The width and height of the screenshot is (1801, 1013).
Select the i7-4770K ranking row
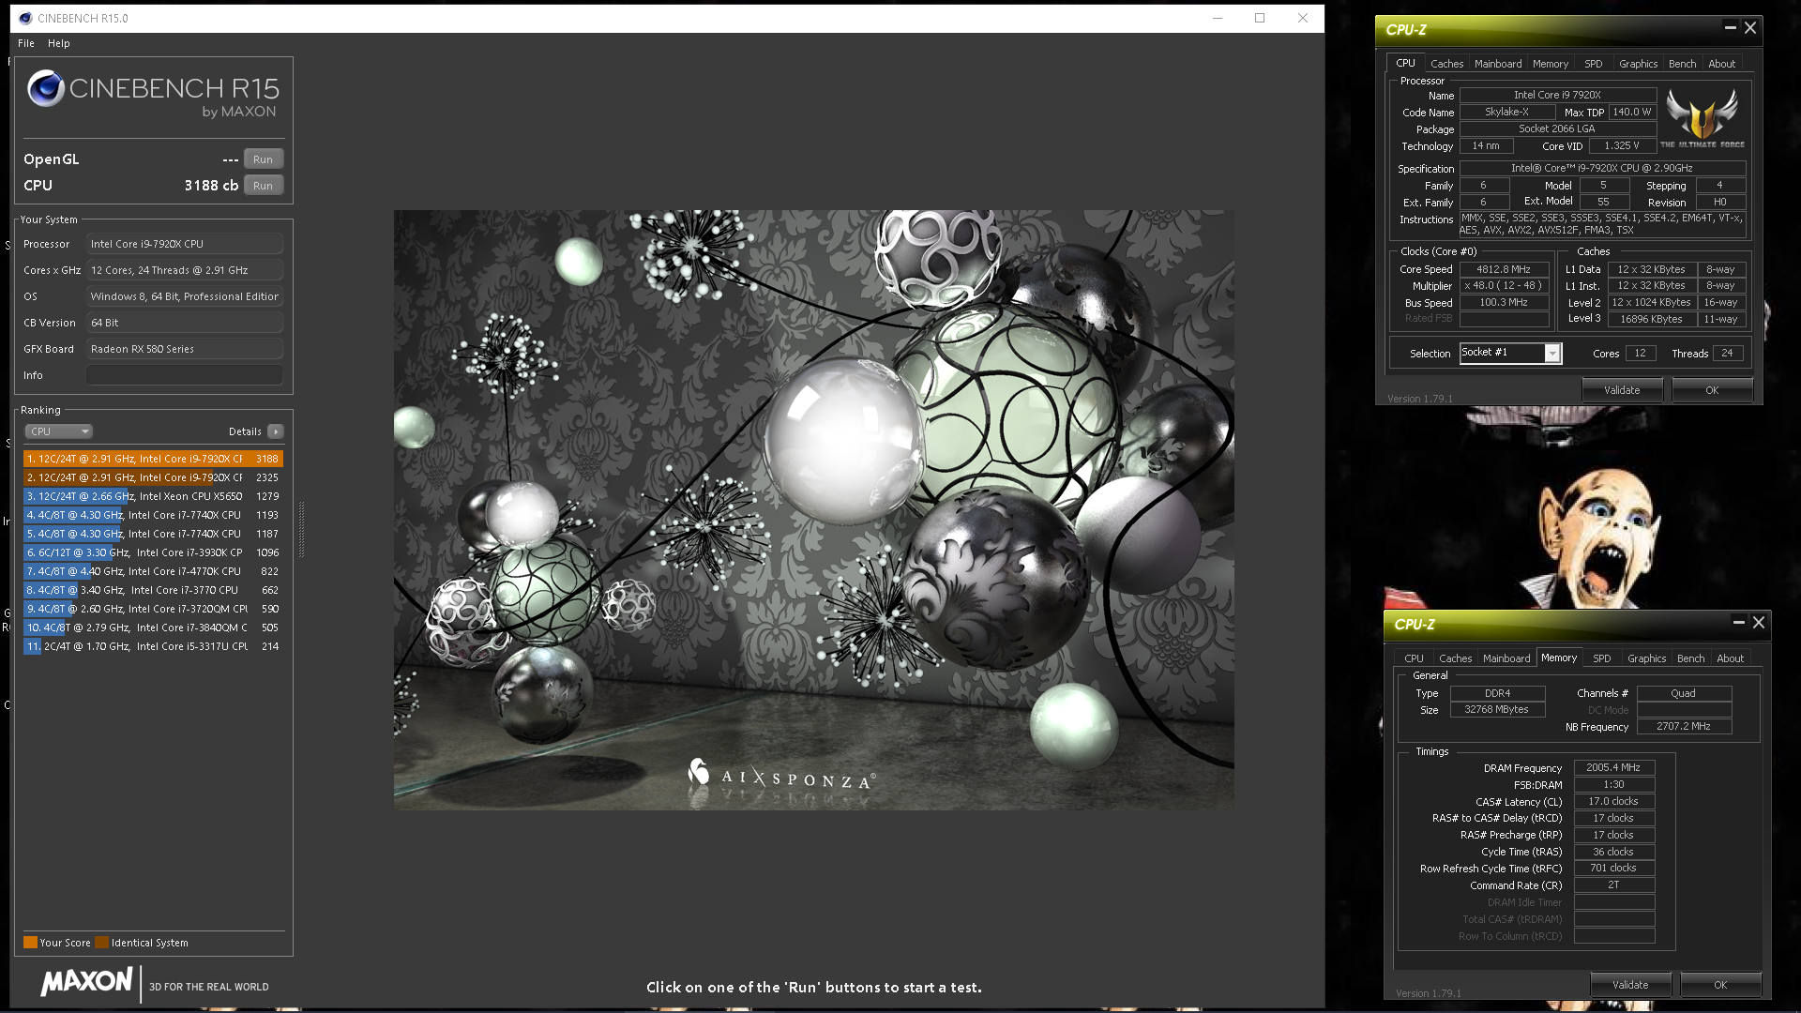(153, 571)
